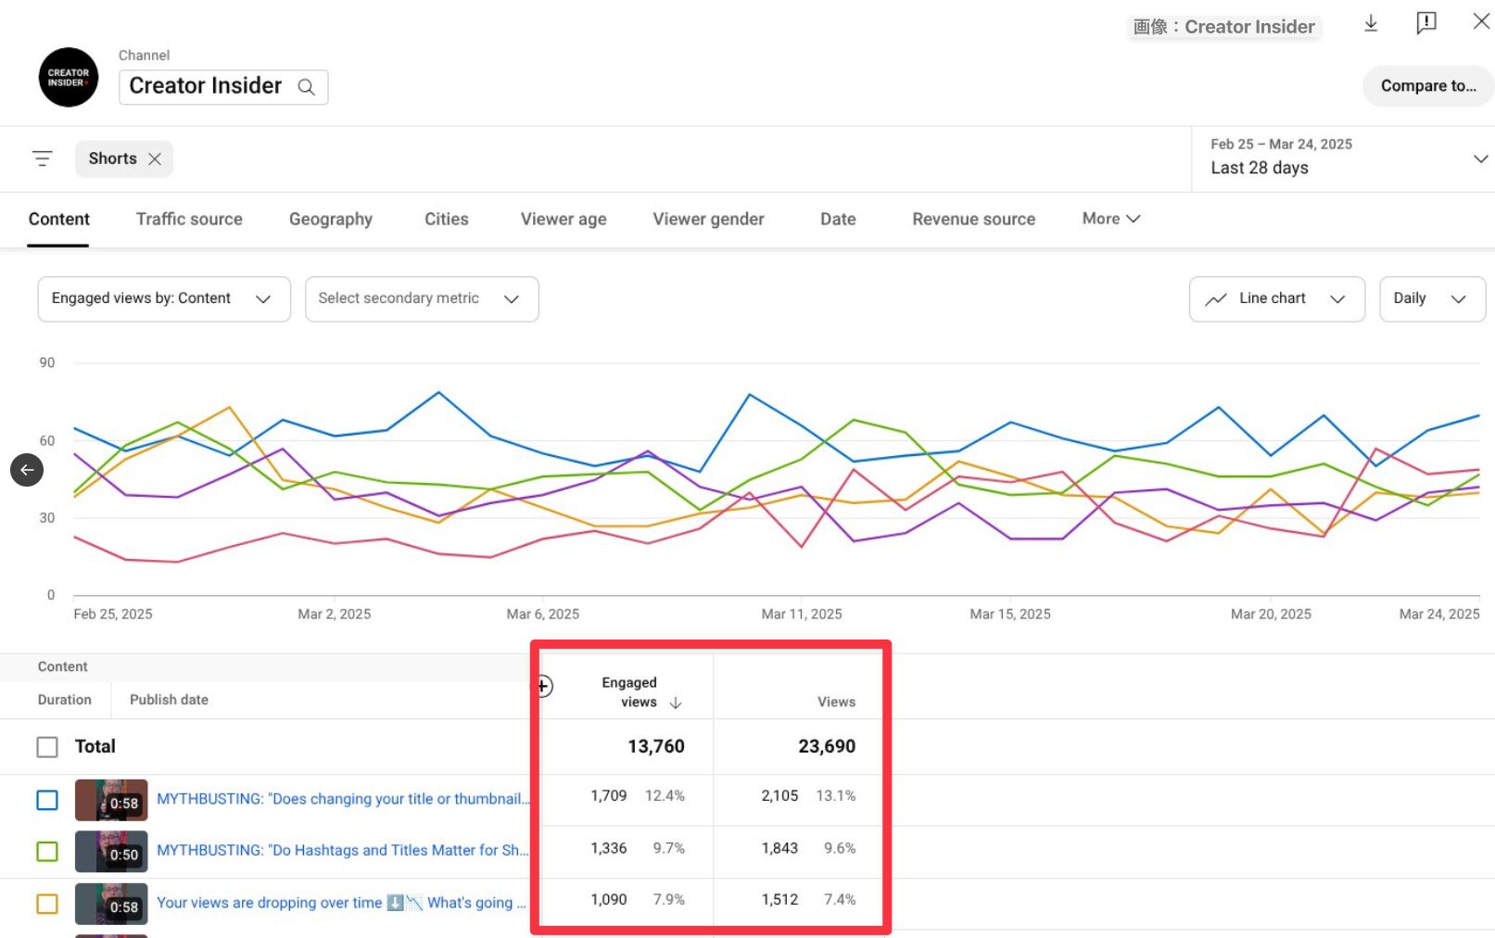
Task: Click the 1,512 views cell
Action: pos(779,900)
